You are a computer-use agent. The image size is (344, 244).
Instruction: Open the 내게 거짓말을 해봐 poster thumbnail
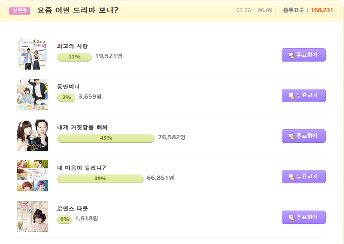[33, 135]
